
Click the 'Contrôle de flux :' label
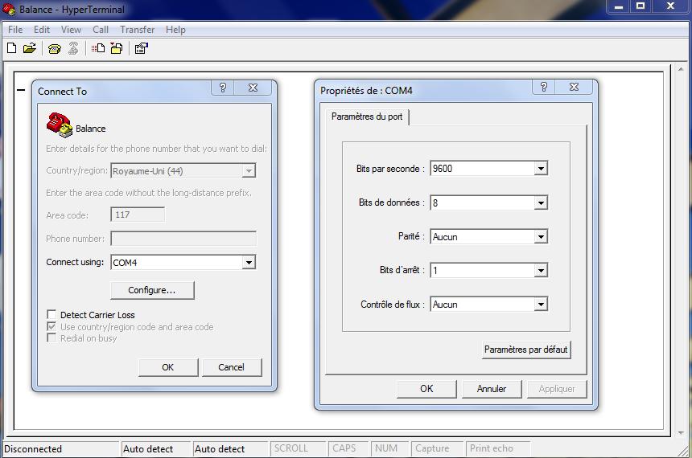click(x=393, y=305)
